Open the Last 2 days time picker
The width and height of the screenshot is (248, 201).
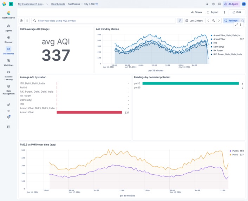point(194,21)
